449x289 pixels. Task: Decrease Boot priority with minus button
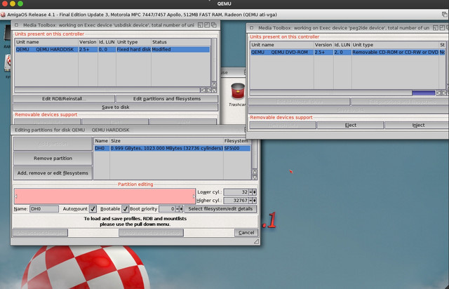point(177,209)
